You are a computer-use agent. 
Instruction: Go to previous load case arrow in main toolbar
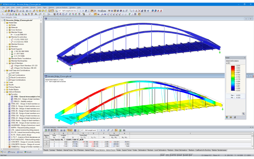[x=80, y=11]
